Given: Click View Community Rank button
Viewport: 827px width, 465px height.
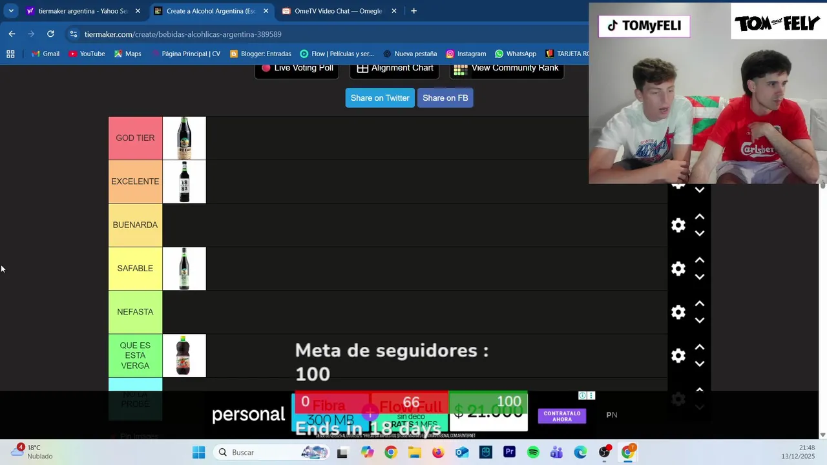Looking at the screenshot, I should point(507,68).
